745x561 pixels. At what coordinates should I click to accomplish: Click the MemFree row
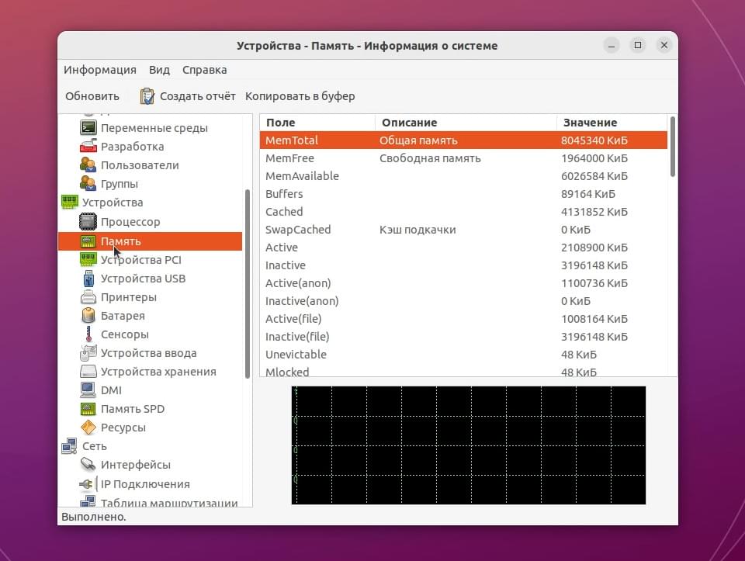pyautogui.click(x=463, y=158)
